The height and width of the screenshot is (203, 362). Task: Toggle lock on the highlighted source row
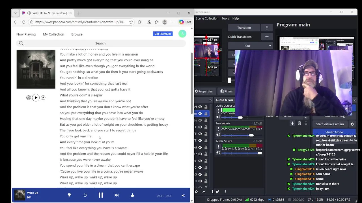[x=206, y=114]
